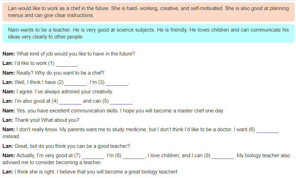The image size is (296, 178).
Task: Click the line about excellent communication skills
Action: [120, 111]
